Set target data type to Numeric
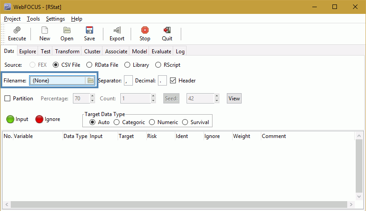366x211 pixels. (152, 122)
